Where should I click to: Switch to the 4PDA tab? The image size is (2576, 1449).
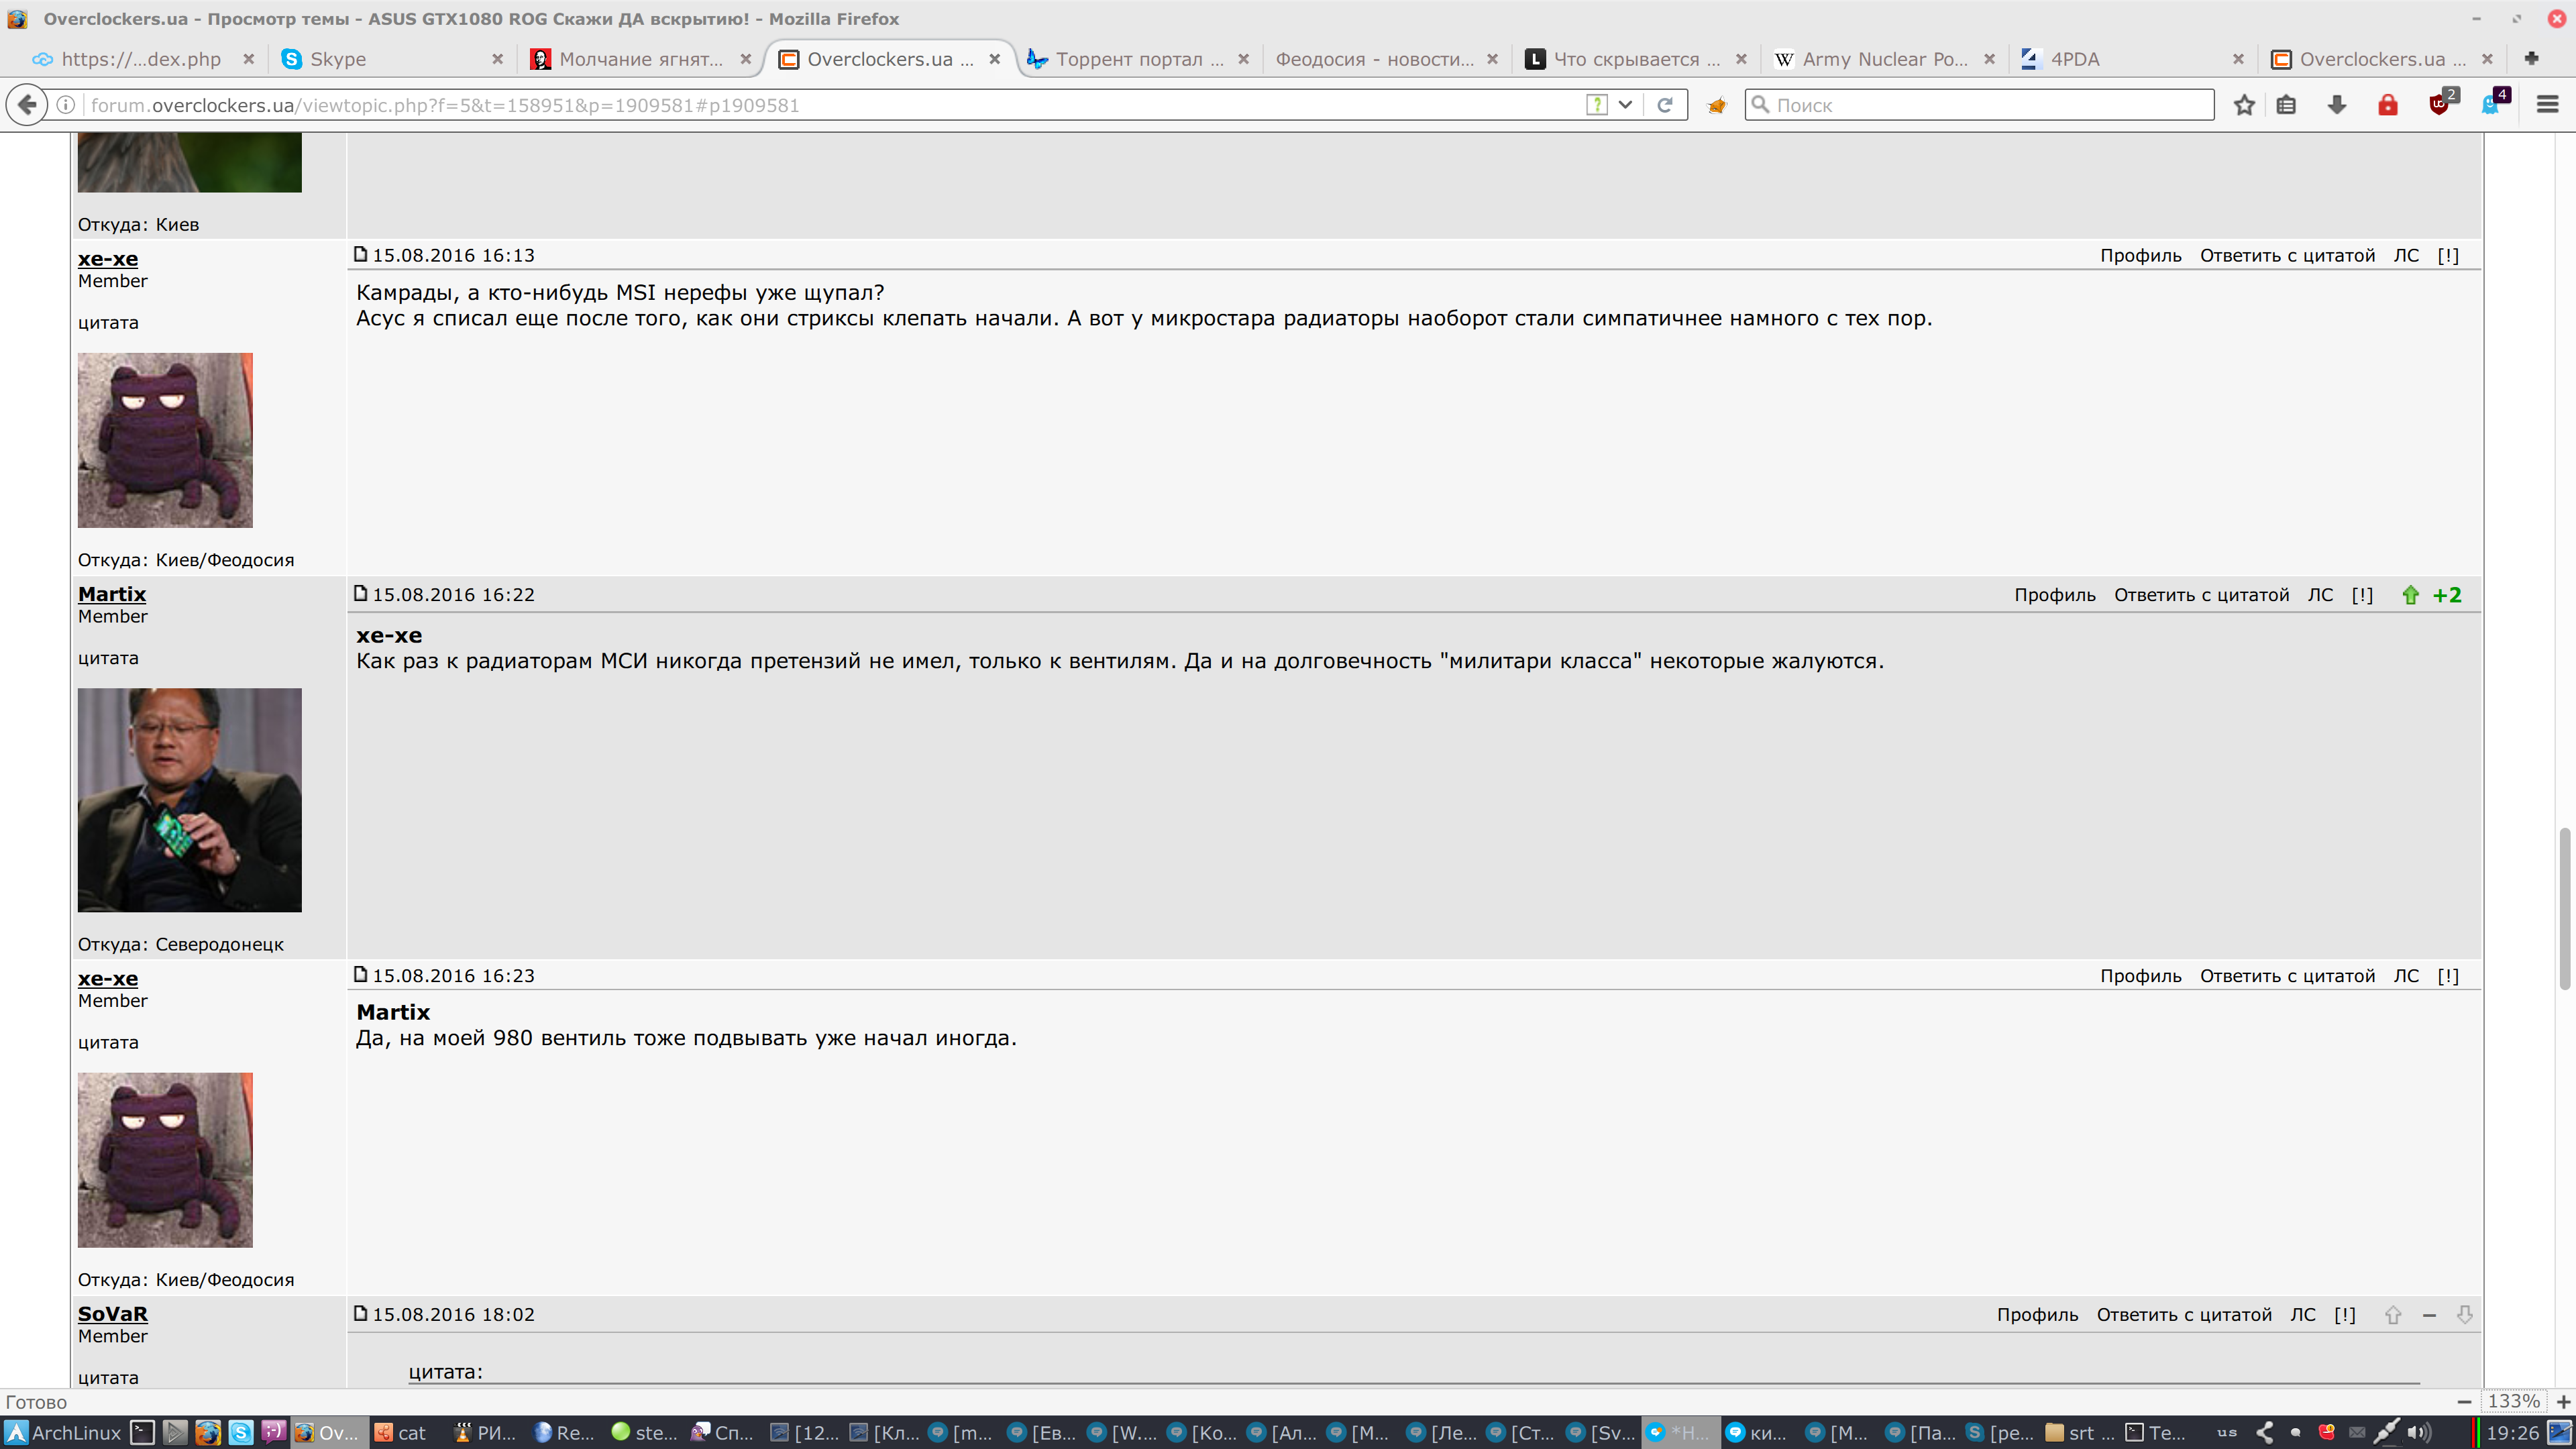(x=2075, y=59)
